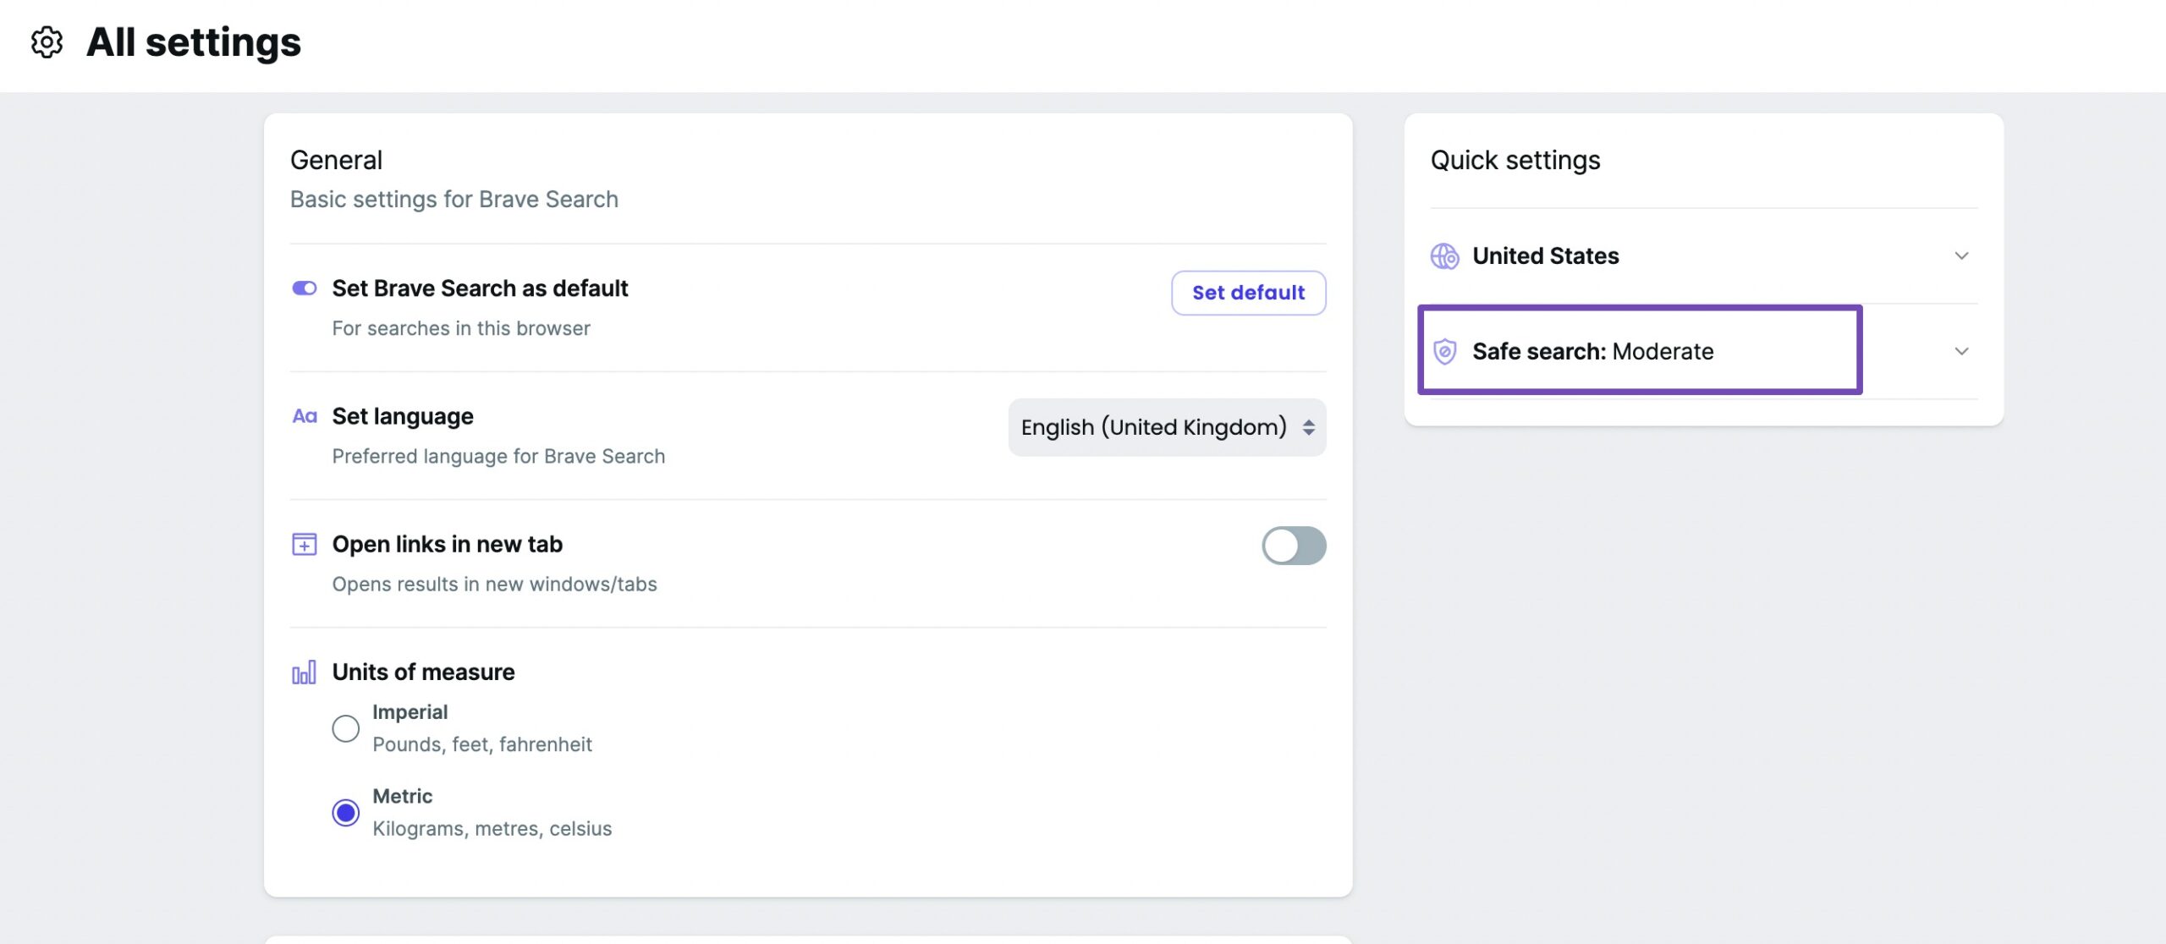Screen dimensions: 2166x944
Task: Click the Units of measure label
Action: click(x=423, y=672)
